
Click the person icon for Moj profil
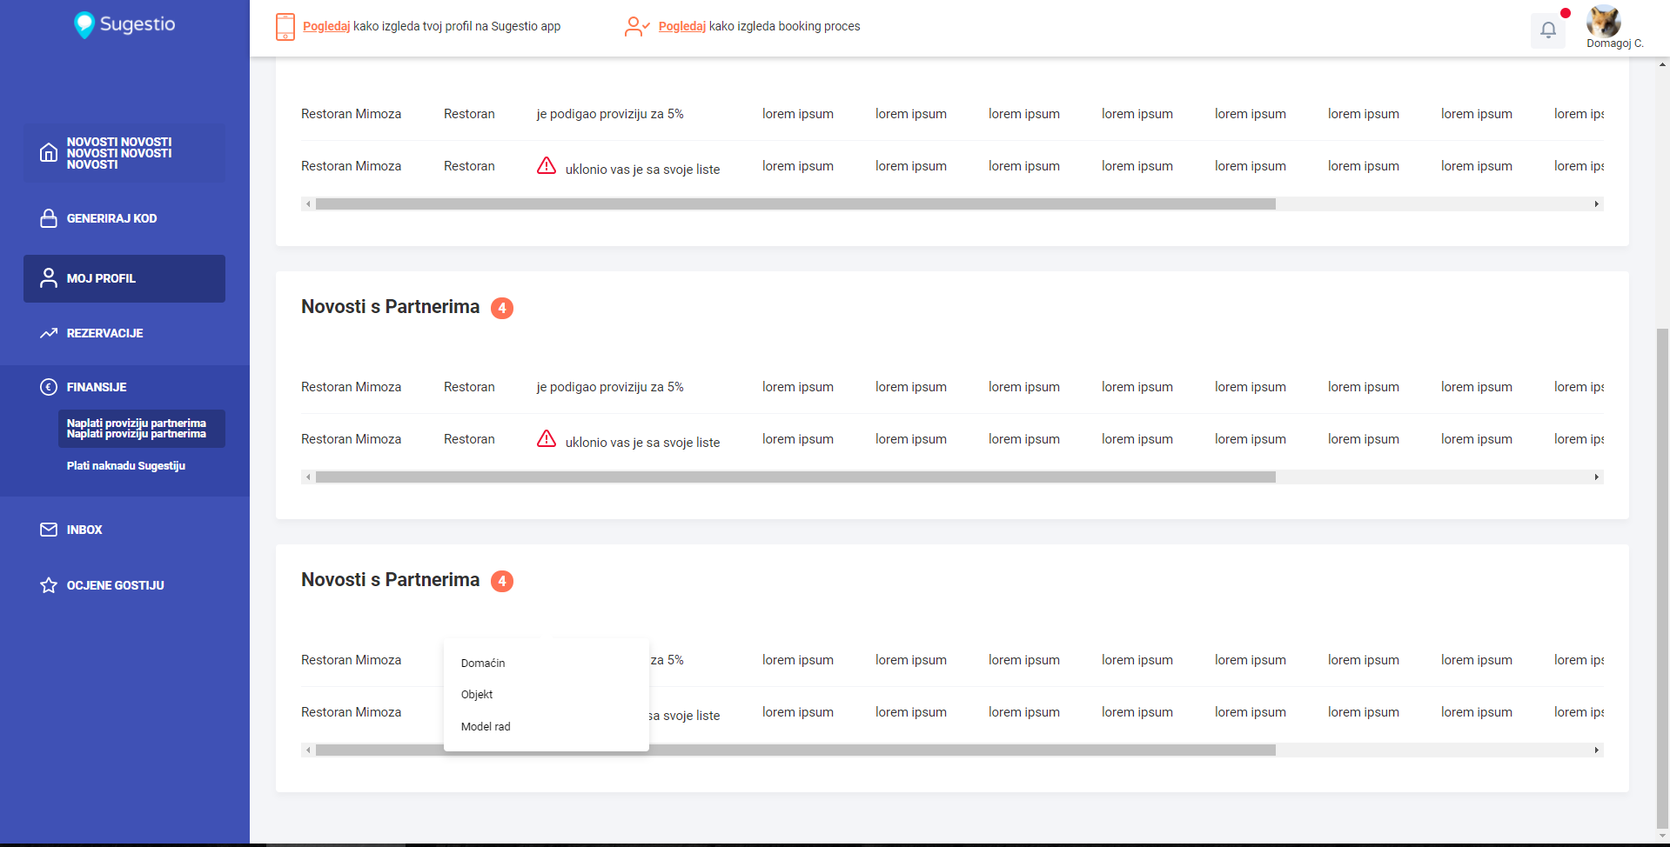(x=49, y=278)
